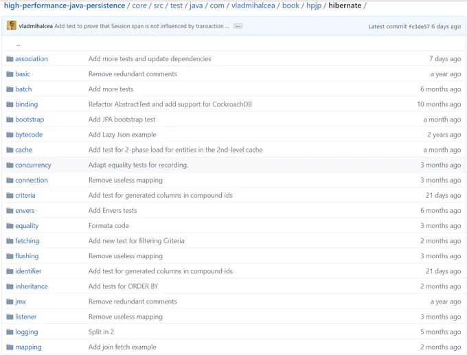The height and width of the screenshot is (355, 467).
Task: Open commit 'Adapt equality tests for recording.'
Action: point(138,165)
